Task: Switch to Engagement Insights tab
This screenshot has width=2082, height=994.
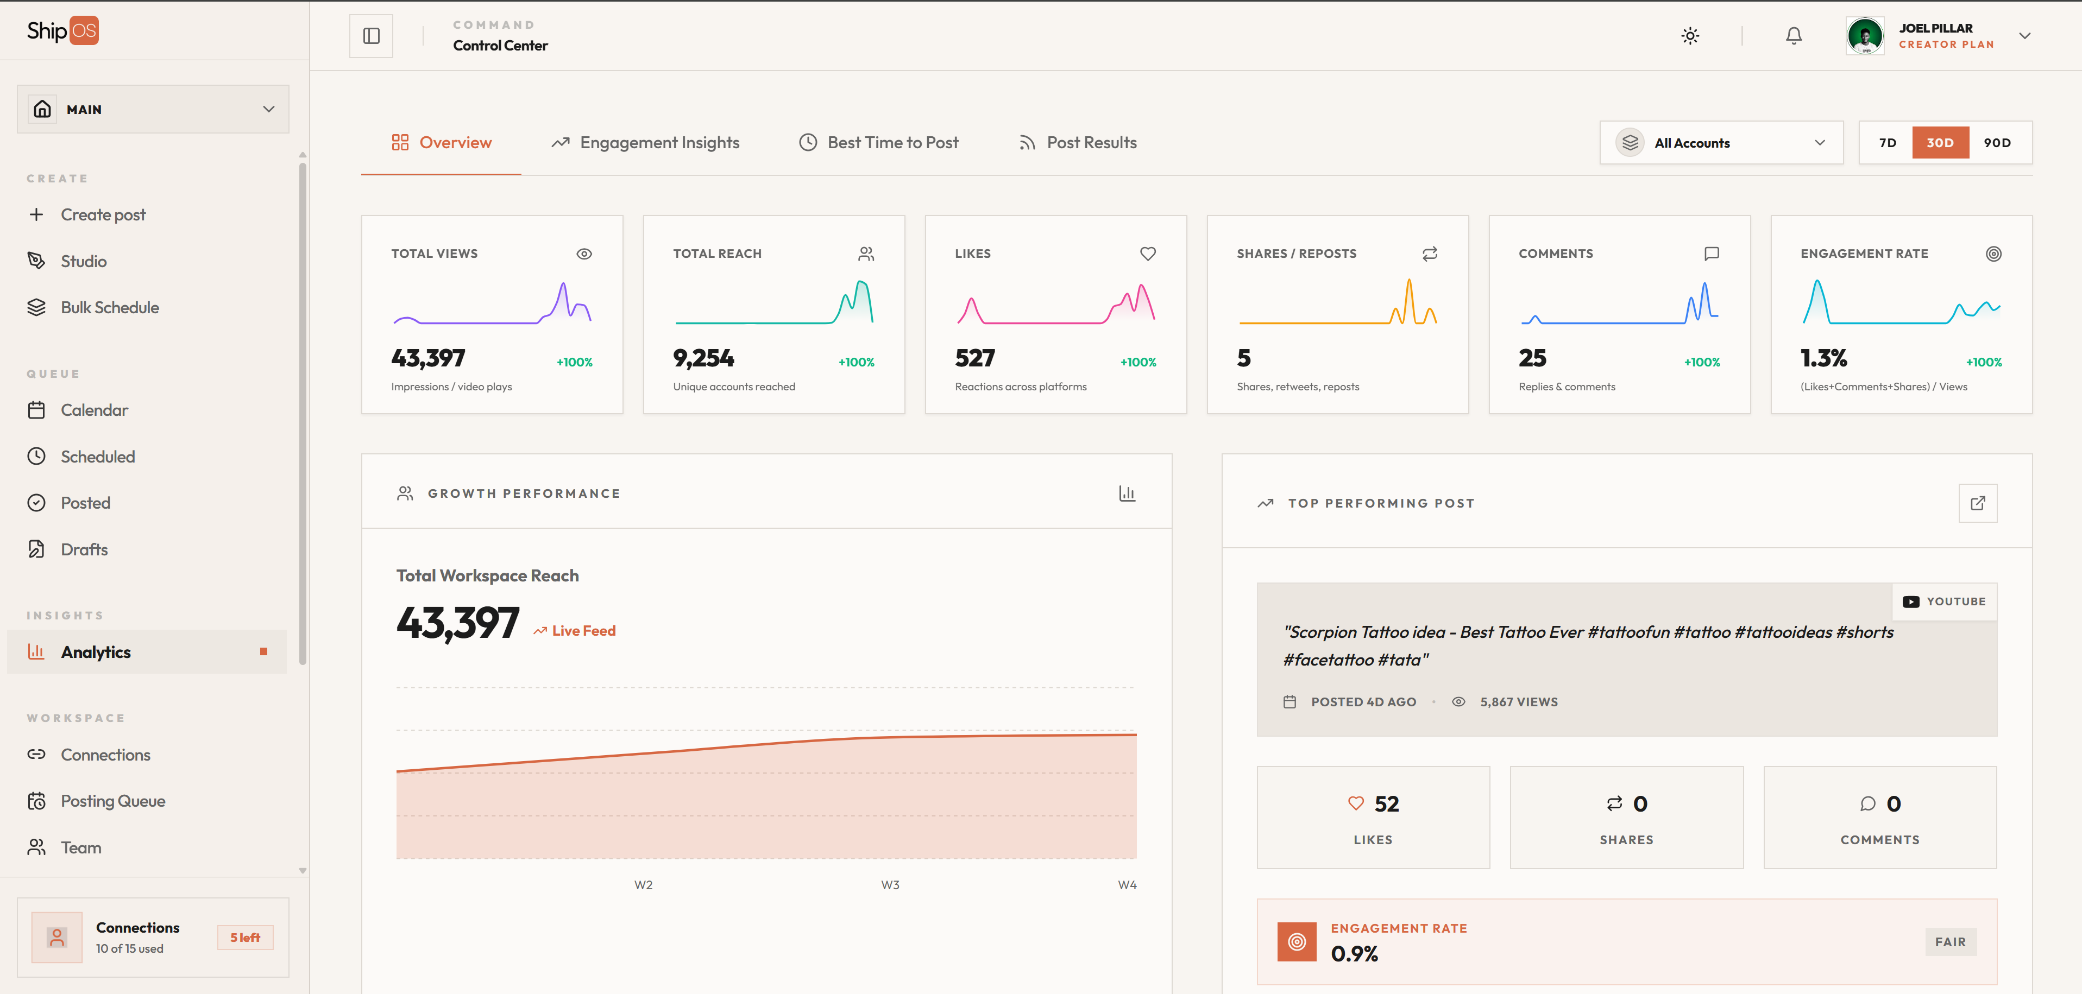Action: [645, 143]
